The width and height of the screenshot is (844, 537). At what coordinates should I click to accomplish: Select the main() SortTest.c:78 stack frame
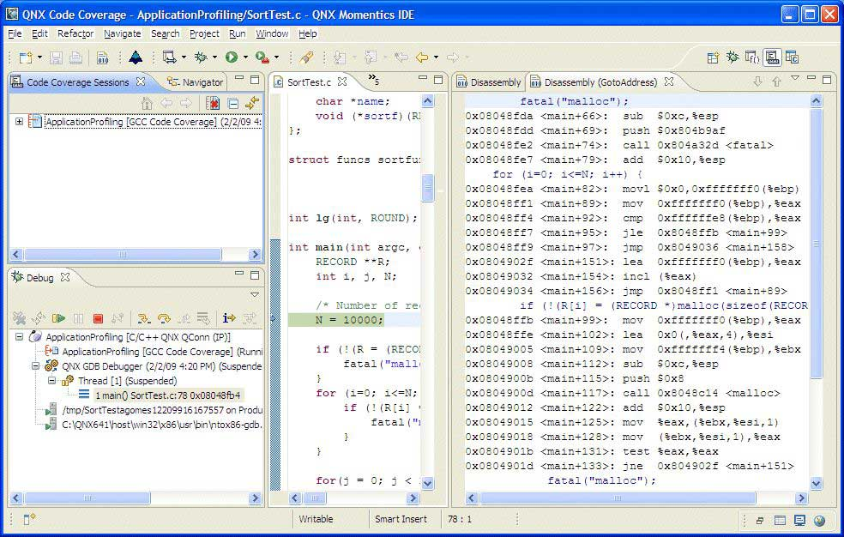tap(167, 395)
